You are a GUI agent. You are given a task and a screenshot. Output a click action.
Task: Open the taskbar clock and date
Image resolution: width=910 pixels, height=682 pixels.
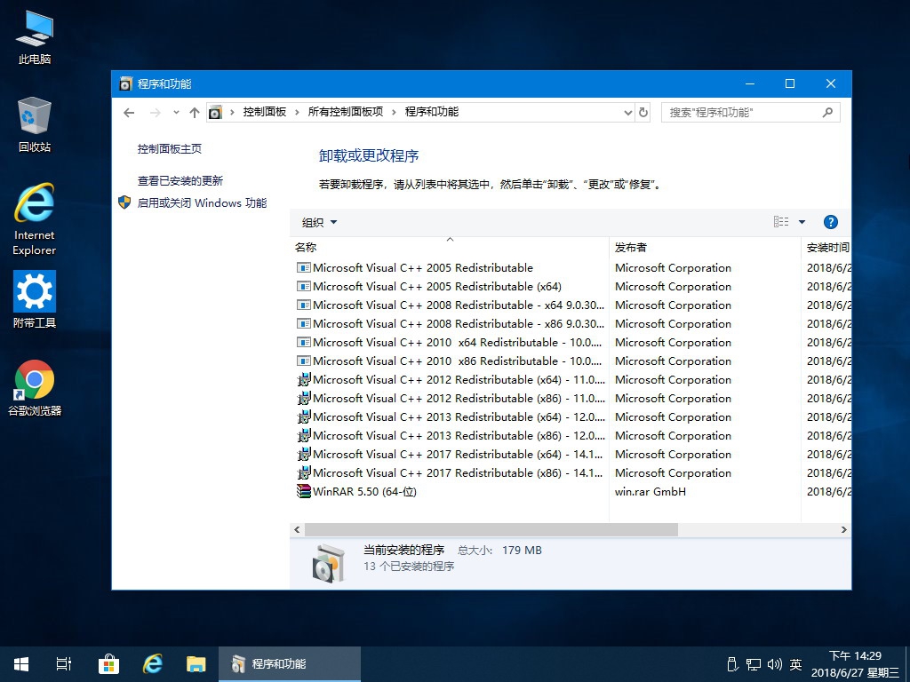coord(855,664)
